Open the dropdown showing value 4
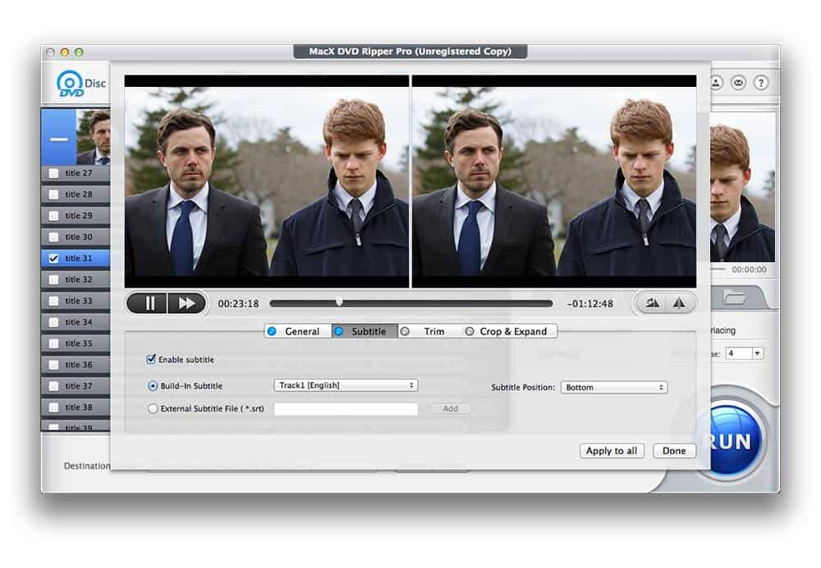 pos(744,353)
